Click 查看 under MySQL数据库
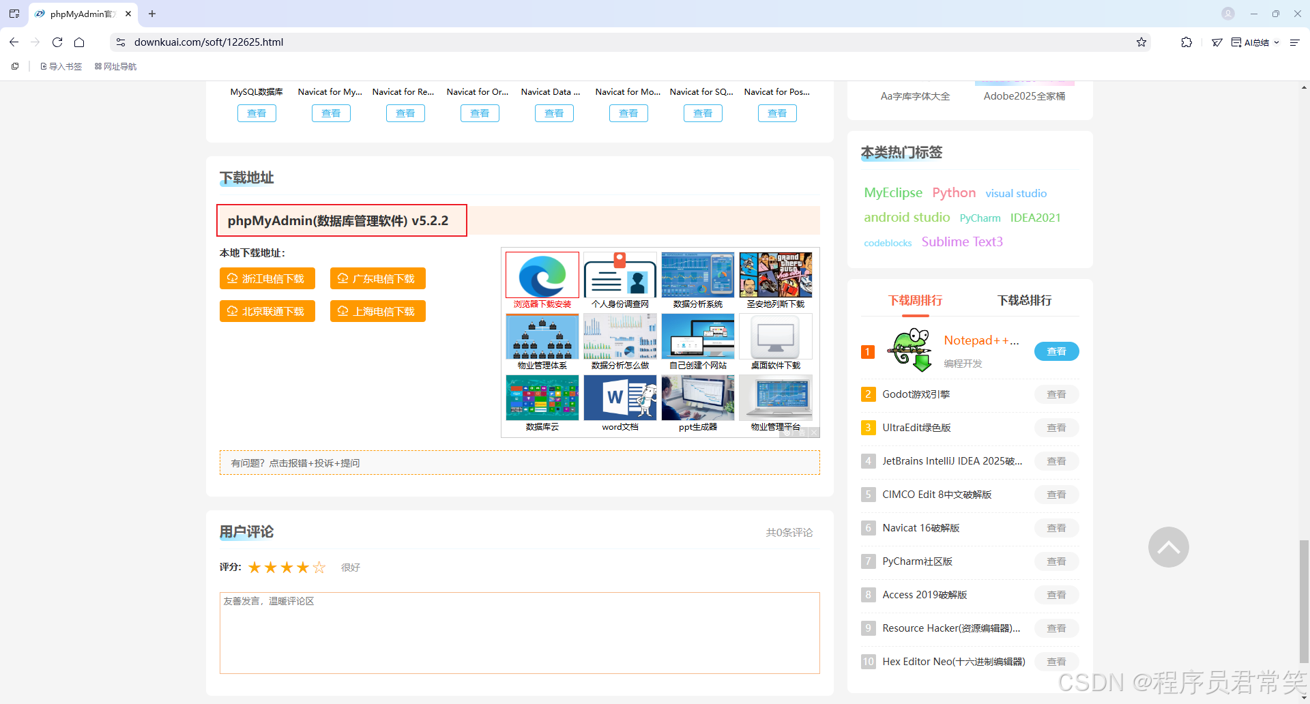 coord(257,113)
